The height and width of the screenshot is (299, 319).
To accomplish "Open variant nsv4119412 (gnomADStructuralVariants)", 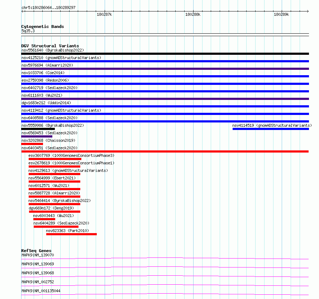I will (61, 110).
